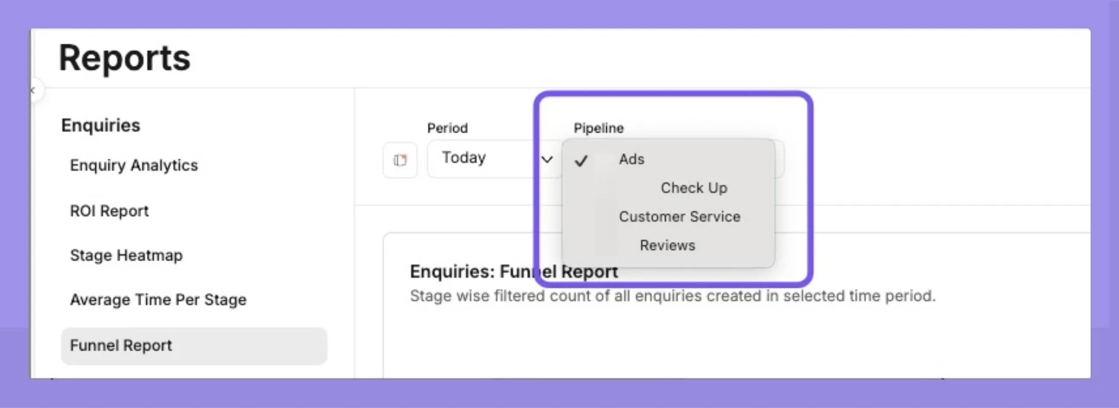Image resolution: width=1119 pixels, height=408 pixels.
Task: Click the Enquiries section heading
Action: coord(101,126)
